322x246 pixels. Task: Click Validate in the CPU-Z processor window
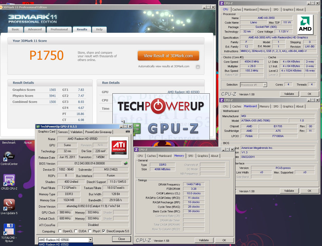pos(289,94)
